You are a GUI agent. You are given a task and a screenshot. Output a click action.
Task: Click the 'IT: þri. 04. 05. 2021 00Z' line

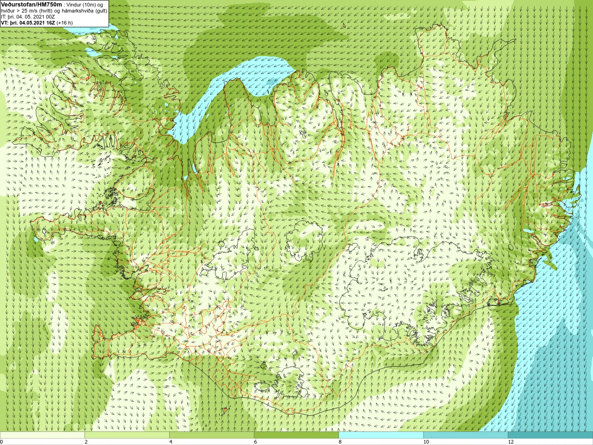(28, 17)
